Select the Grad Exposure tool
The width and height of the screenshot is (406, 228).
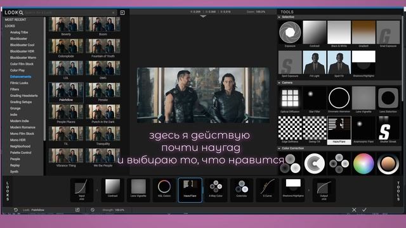(388, 34)
